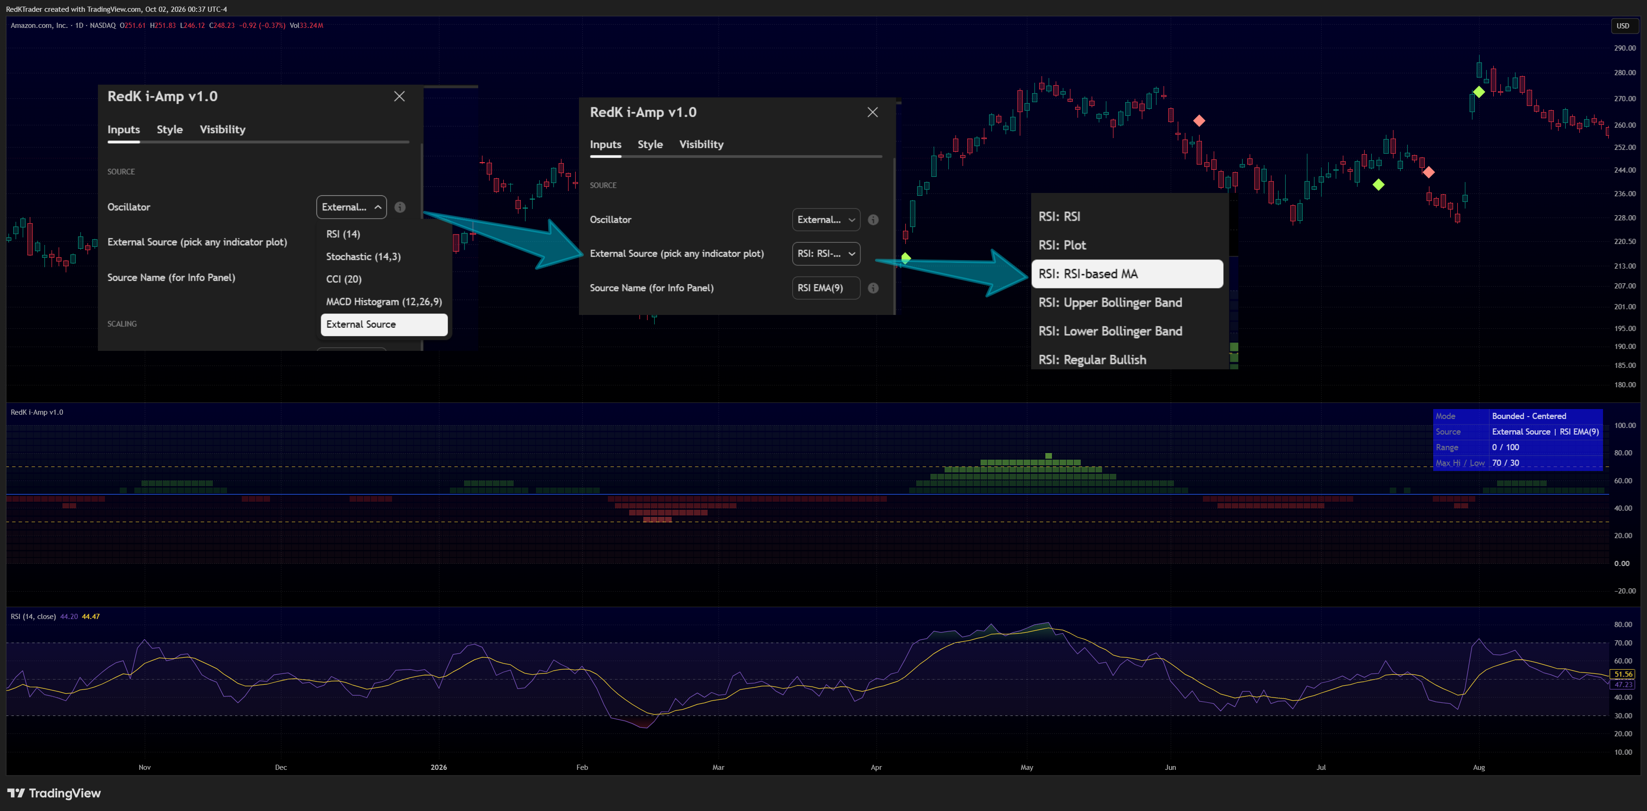Click info icon beside middle Oscillator dropdown
Viewport: 1647px width, 811px height.
coord(873,220)
